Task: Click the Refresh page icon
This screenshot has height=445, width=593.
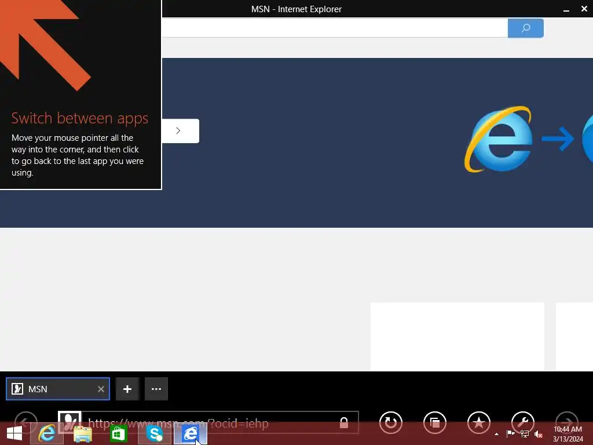Action: (391, 422)
